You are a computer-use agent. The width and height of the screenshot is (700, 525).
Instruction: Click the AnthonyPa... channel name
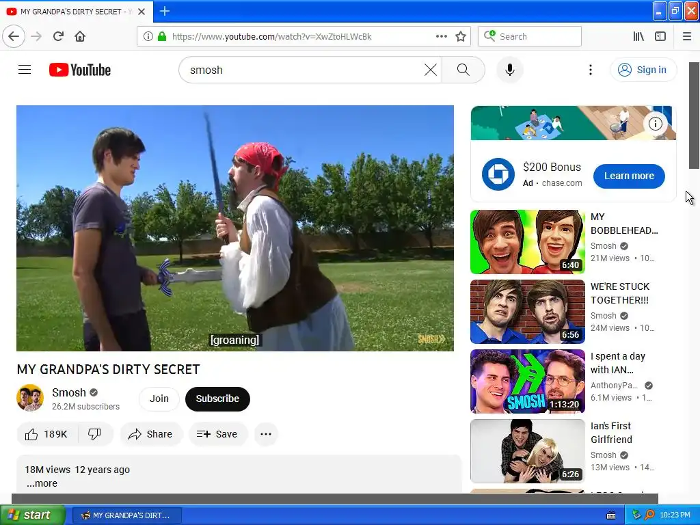point(614,386)
